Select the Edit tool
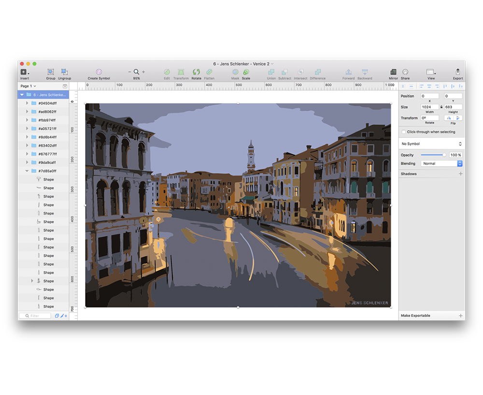The image size is (483, 395). tap(167, 72)
